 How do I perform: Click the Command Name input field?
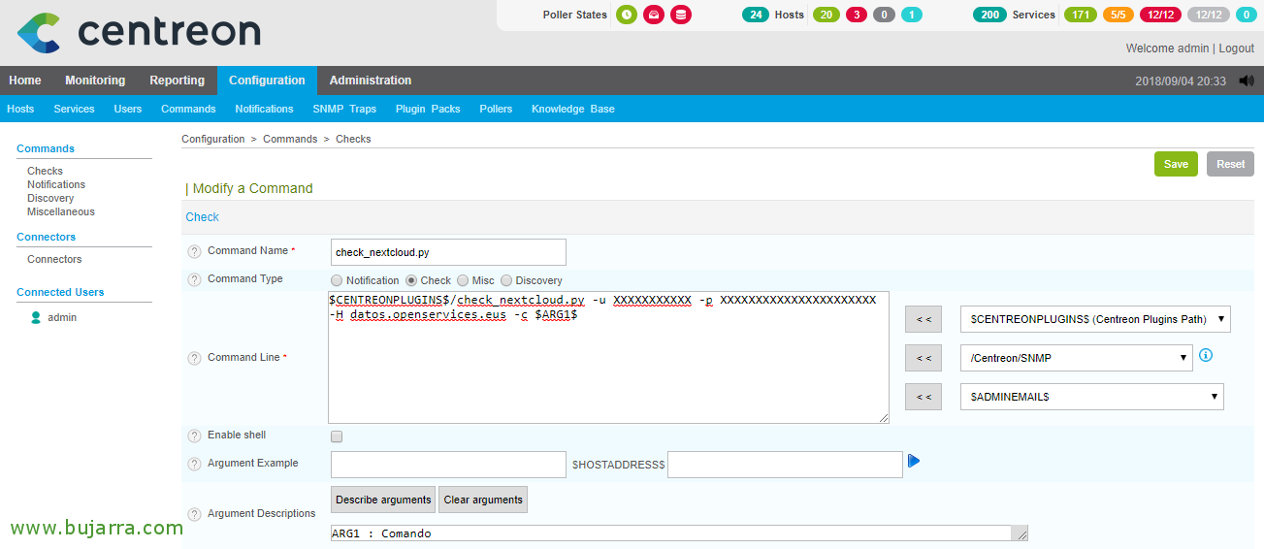(448, 252)
